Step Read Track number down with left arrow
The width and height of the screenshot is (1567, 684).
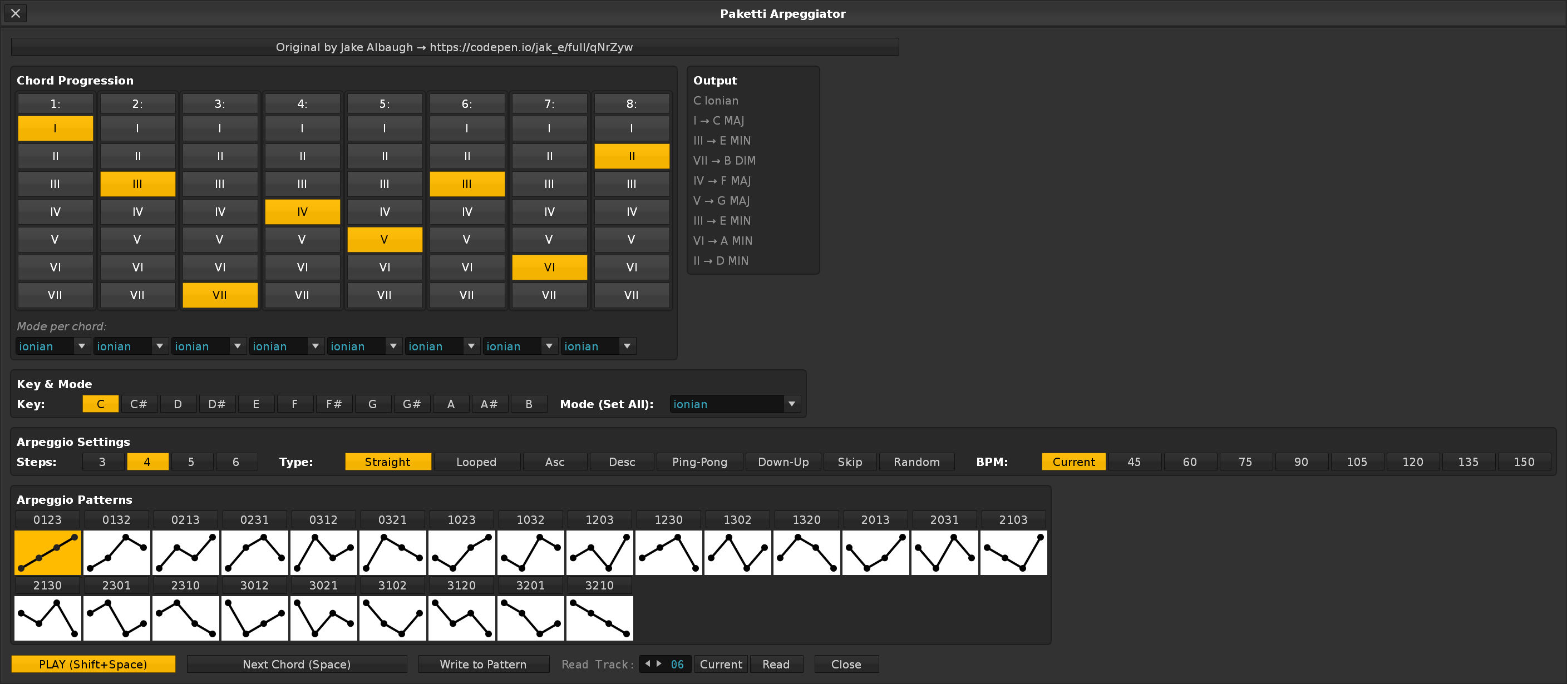pos(647,663)
